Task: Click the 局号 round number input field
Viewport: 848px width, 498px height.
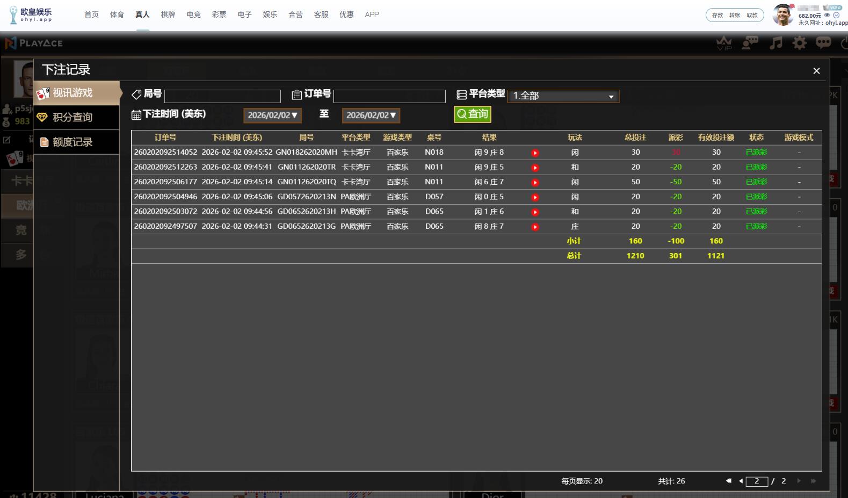Action: click(222, 96)
